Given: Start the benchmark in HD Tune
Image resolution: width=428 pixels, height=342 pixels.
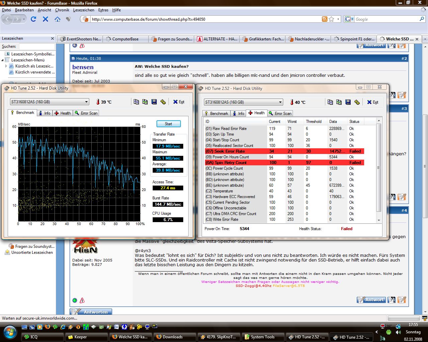Looking at the screenshot, I should (169, 124).
